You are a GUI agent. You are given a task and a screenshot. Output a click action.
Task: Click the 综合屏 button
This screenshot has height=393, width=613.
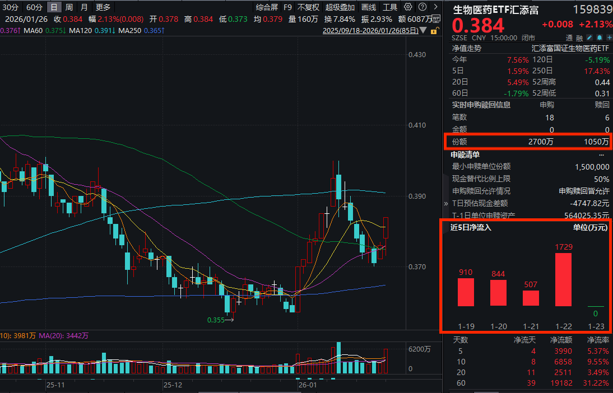tap(266, 7)
